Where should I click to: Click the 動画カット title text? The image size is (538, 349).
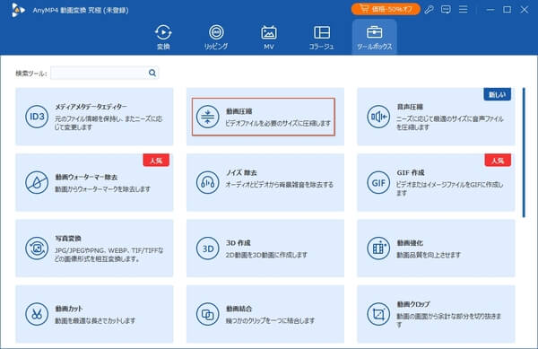(69, 309)
